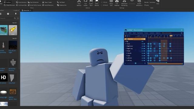194x109 pixels.
Task: Take a Screen Shot
Action: 91,3
